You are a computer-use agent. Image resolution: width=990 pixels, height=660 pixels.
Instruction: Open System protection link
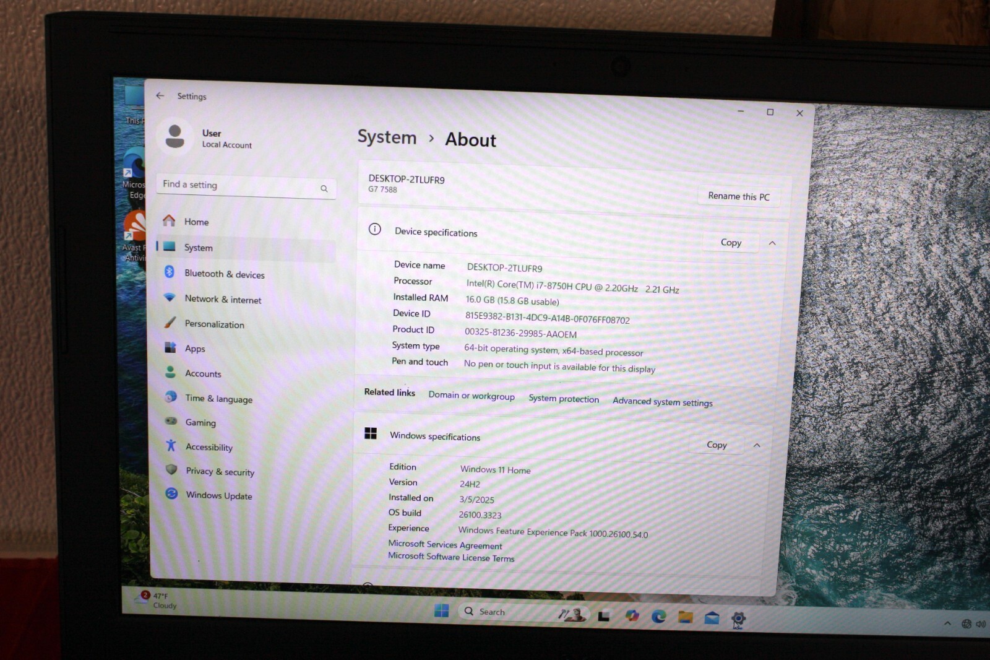coord(564,399)
